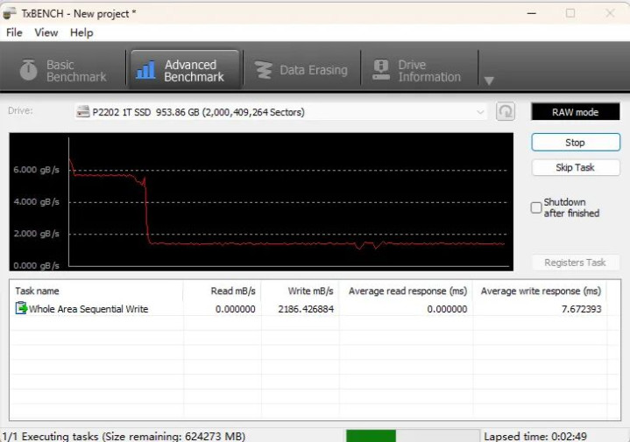Click the refresh drive list icon
Image resolution: width=630 pixels, height=442 pixels.
(506, 112)
